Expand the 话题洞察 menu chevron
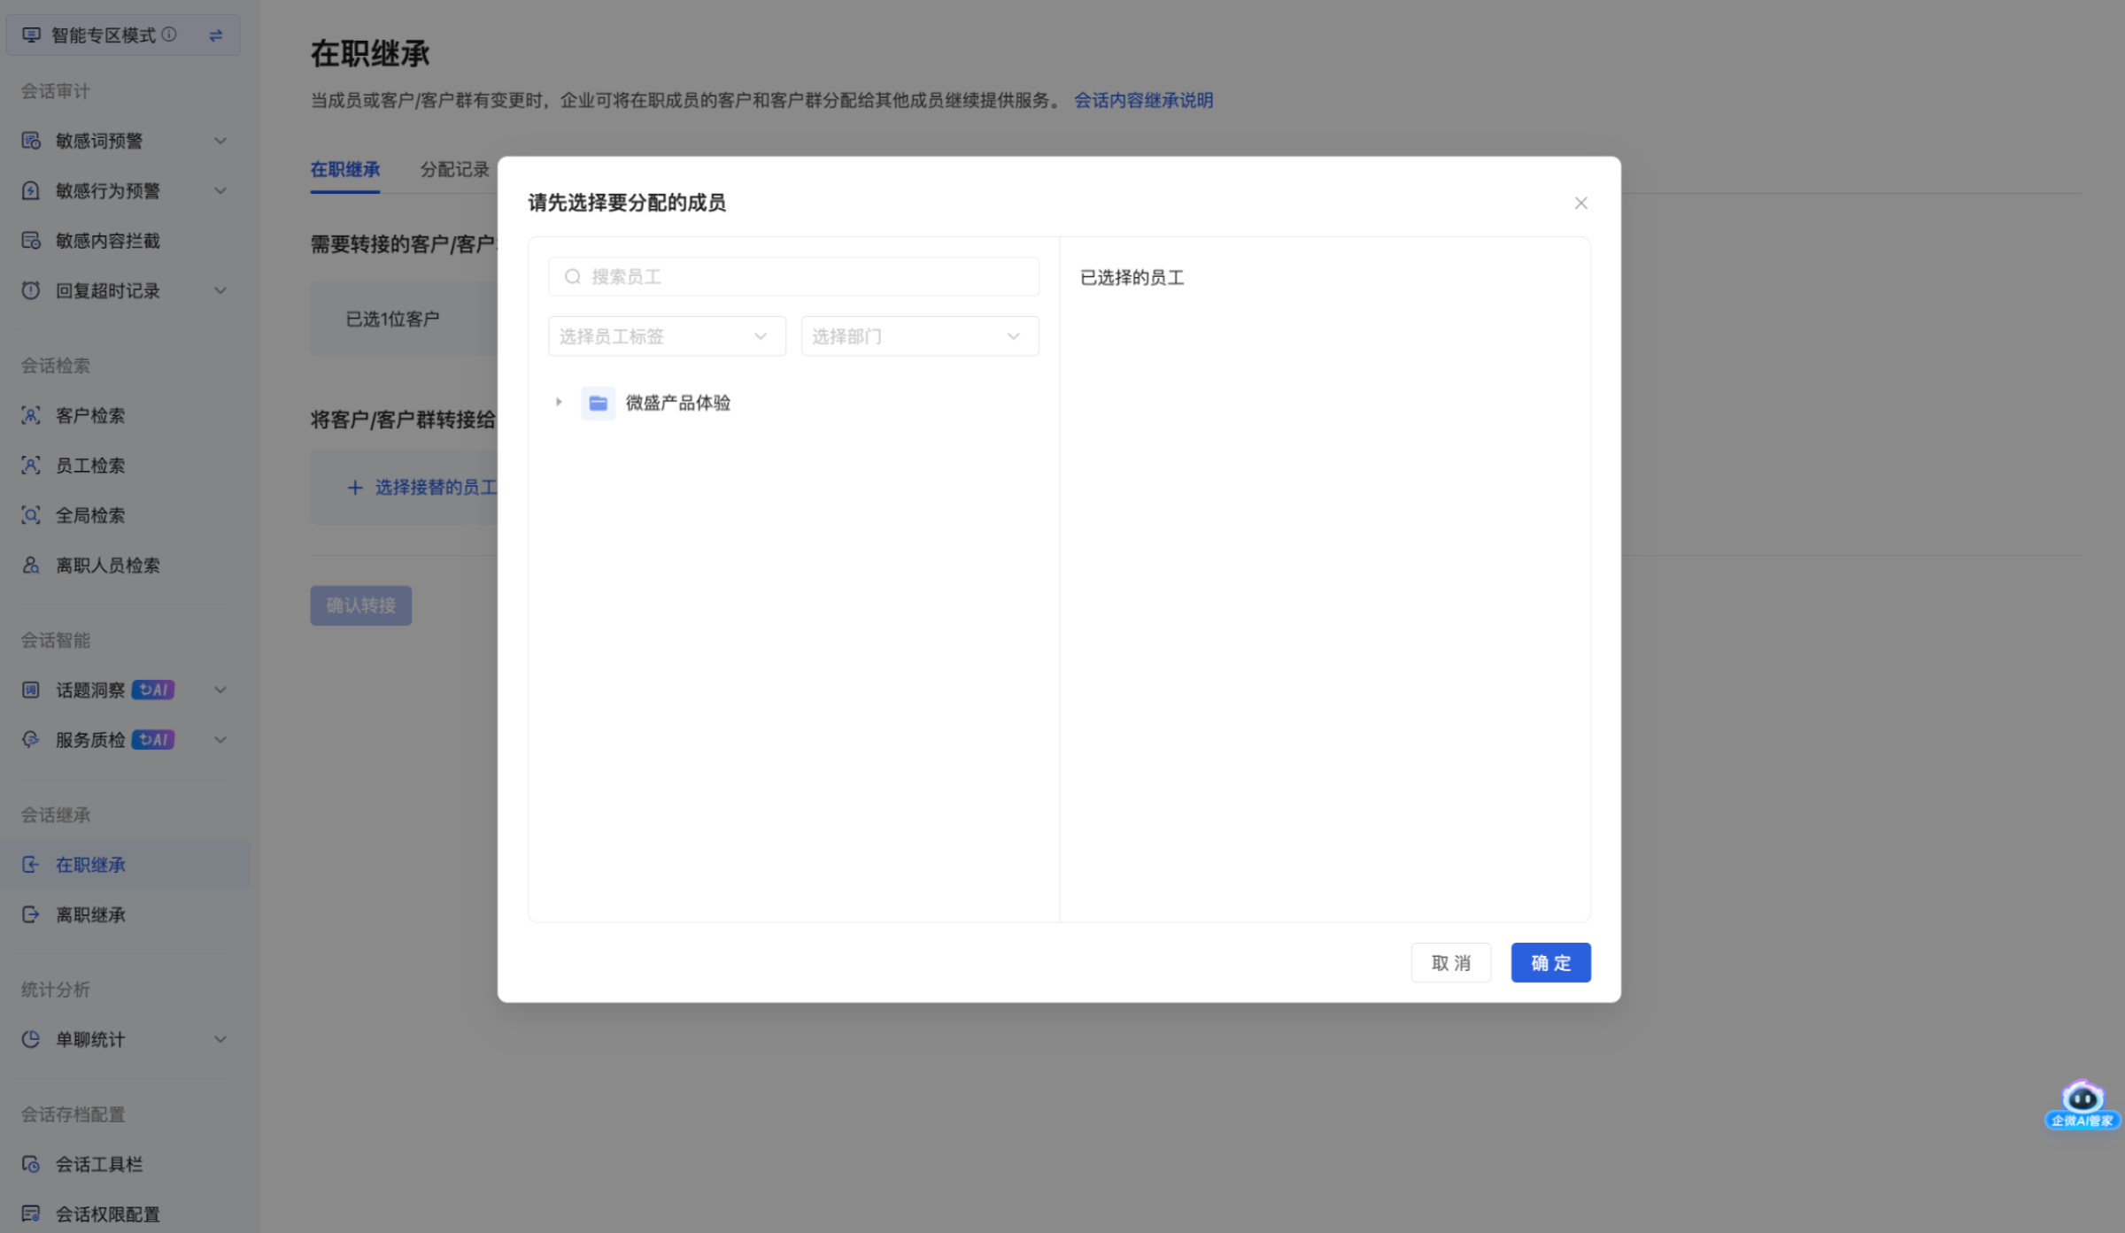Viewport: 2125px width, 1233px height. [x=220, y=690]
